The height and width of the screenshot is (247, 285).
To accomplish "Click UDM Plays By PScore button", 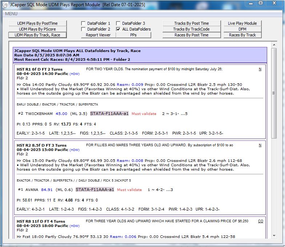I will point(37,29).
